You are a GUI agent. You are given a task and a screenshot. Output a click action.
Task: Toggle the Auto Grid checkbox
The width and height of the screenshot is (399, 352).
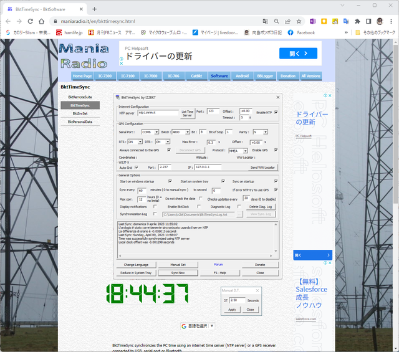[x=137, y=168]
